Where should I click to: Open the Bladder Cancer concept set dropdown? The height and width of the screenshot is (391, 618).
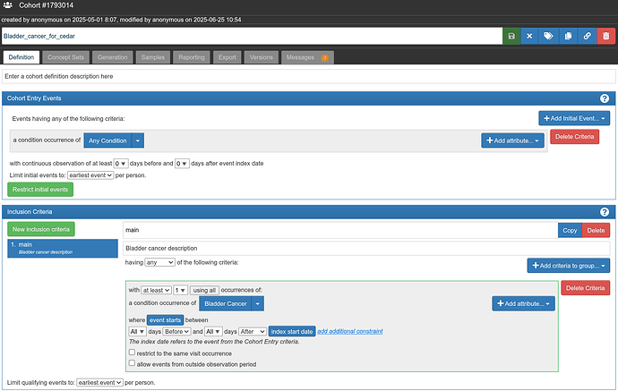coord(258,303)
